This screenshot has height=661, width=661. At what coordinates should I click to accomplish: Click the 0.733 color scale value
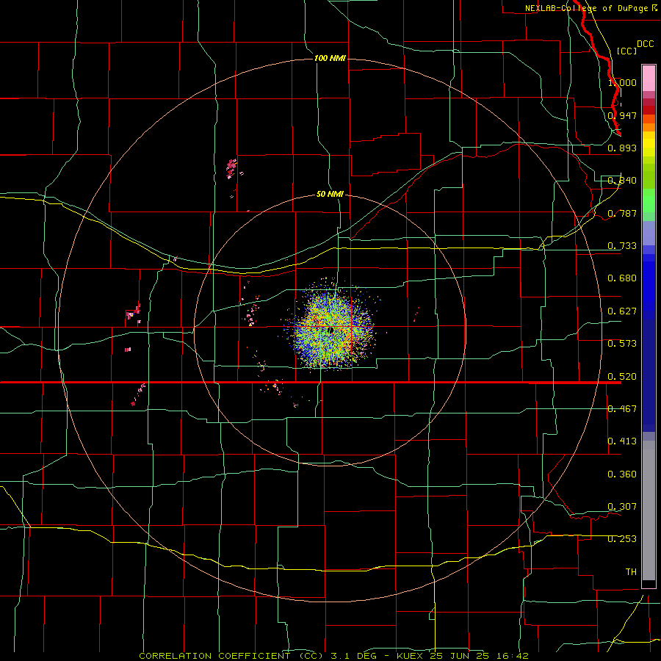click(622, 246)
